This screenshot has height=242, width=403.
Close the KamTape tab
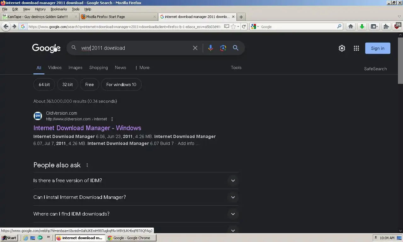coord(76,17)
